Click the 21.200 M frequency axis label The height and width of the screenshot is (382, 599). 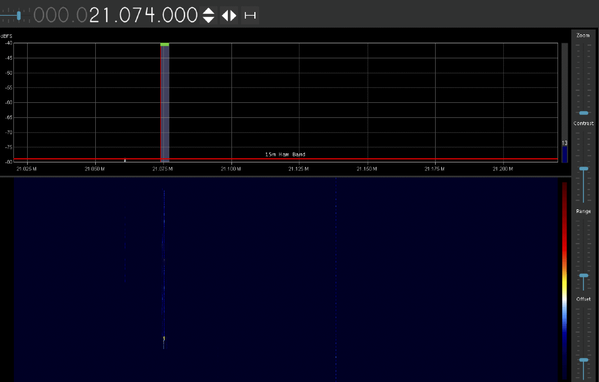503,169
